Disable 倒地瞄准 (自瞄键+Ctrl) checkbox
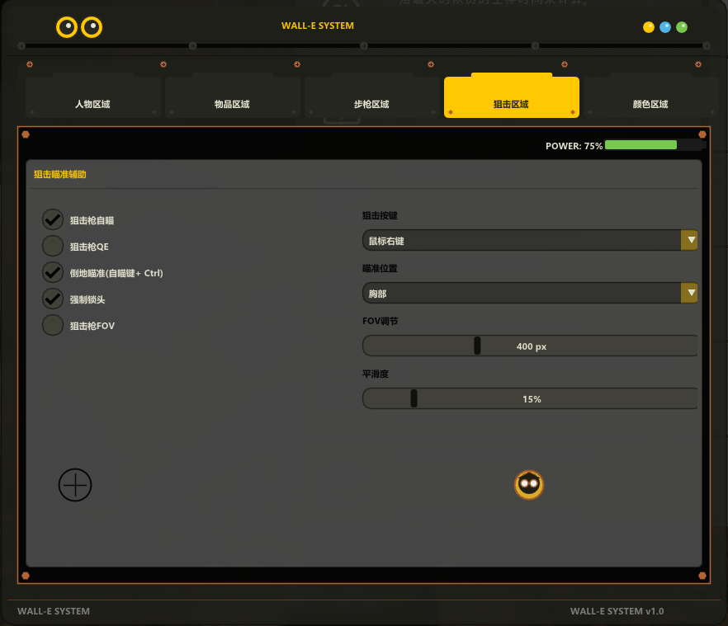This screenshot has height=626, width=728. (x=53, y=272)
